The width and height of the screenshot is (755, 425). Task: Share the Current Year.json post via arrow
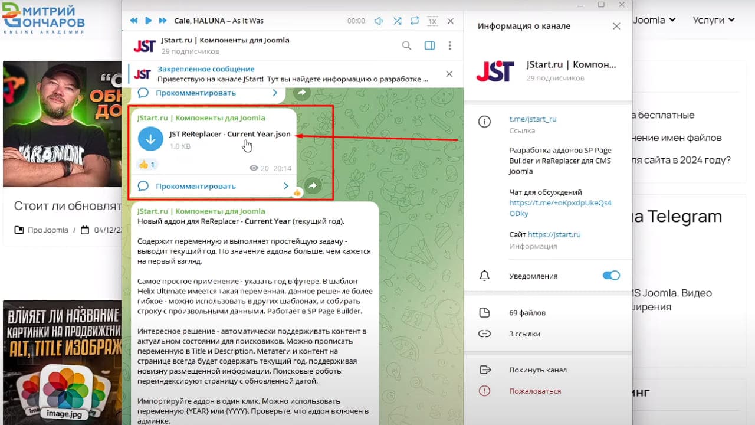[x=313, y=186]
